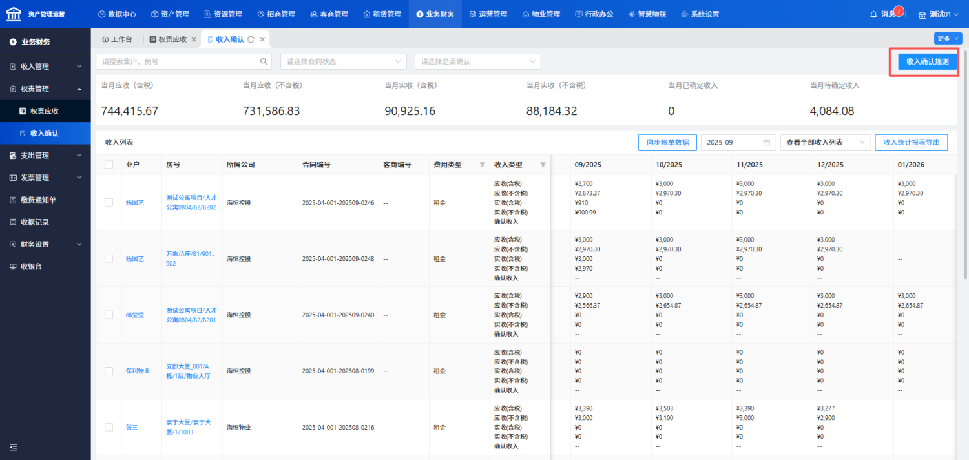The width and height of the screenshot is (969, 460).
Task: Open the notification bell messages
Action: 873,14
